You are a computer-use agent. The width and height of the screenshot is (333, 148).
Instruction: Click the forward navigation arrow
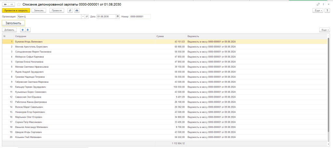tap(11, 4)
